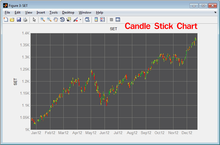Click the MATLAB logo in title bar
The width and height of the screenshot is (220, 145).
[5, 5]
